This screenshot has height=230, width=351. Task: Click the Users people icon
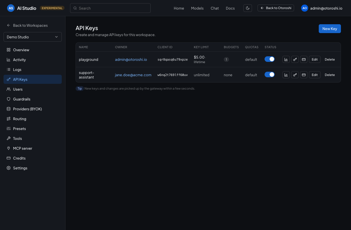pyautogui.click(x=9, y=89)
